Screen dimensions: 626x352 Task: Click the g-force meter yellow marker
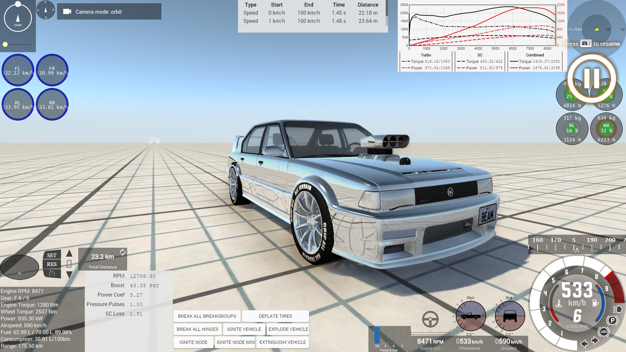[597, 29]
